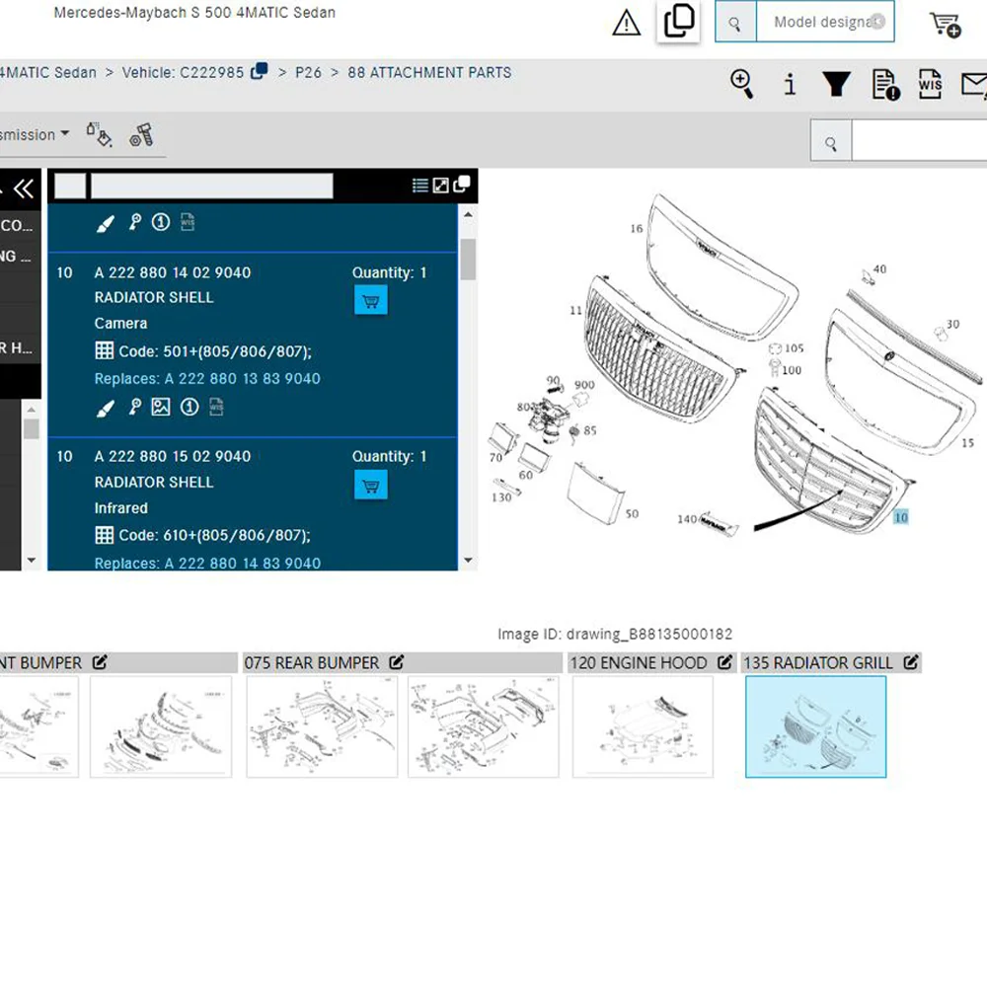This screenshot has height=987, width=987.
Task: Click the Model designation search magnifier
Action: (x=735, y=23)
